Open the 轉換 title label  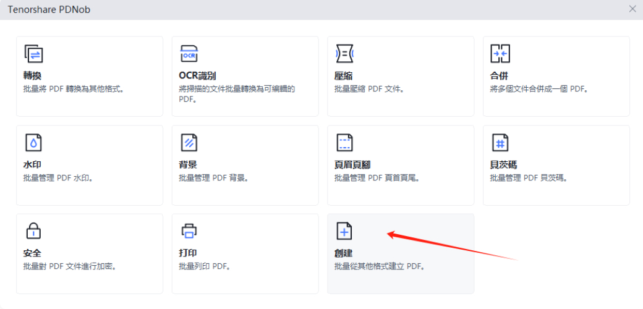32,76
